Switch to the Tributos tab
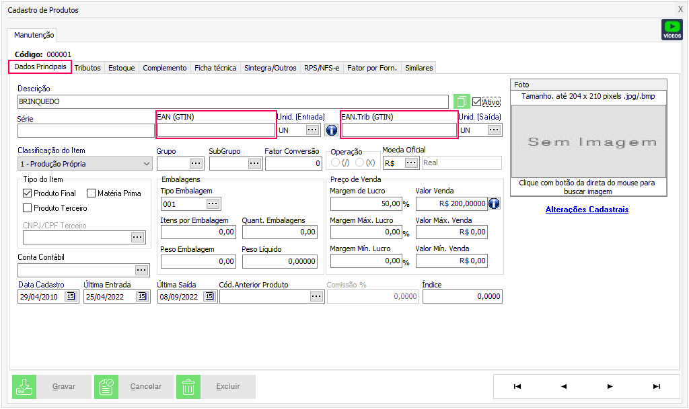This screenshot has height=409, width=689. 87,68
